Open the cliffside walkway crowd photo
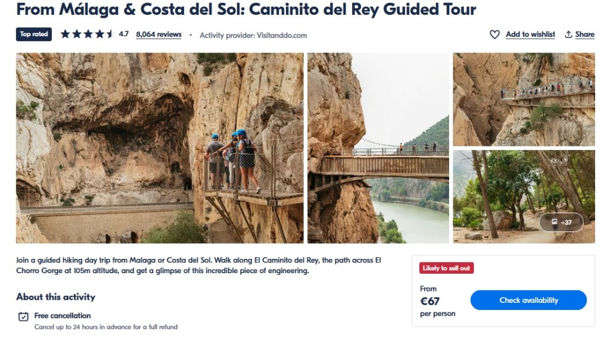 tap(524, 99)
